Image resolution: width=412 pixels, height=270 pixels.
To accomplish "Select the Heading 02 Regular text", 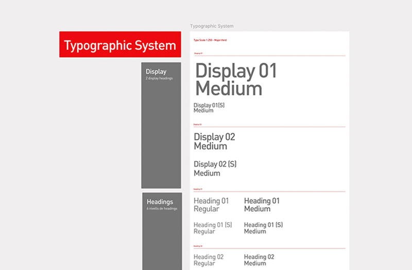I will (209, 260).
